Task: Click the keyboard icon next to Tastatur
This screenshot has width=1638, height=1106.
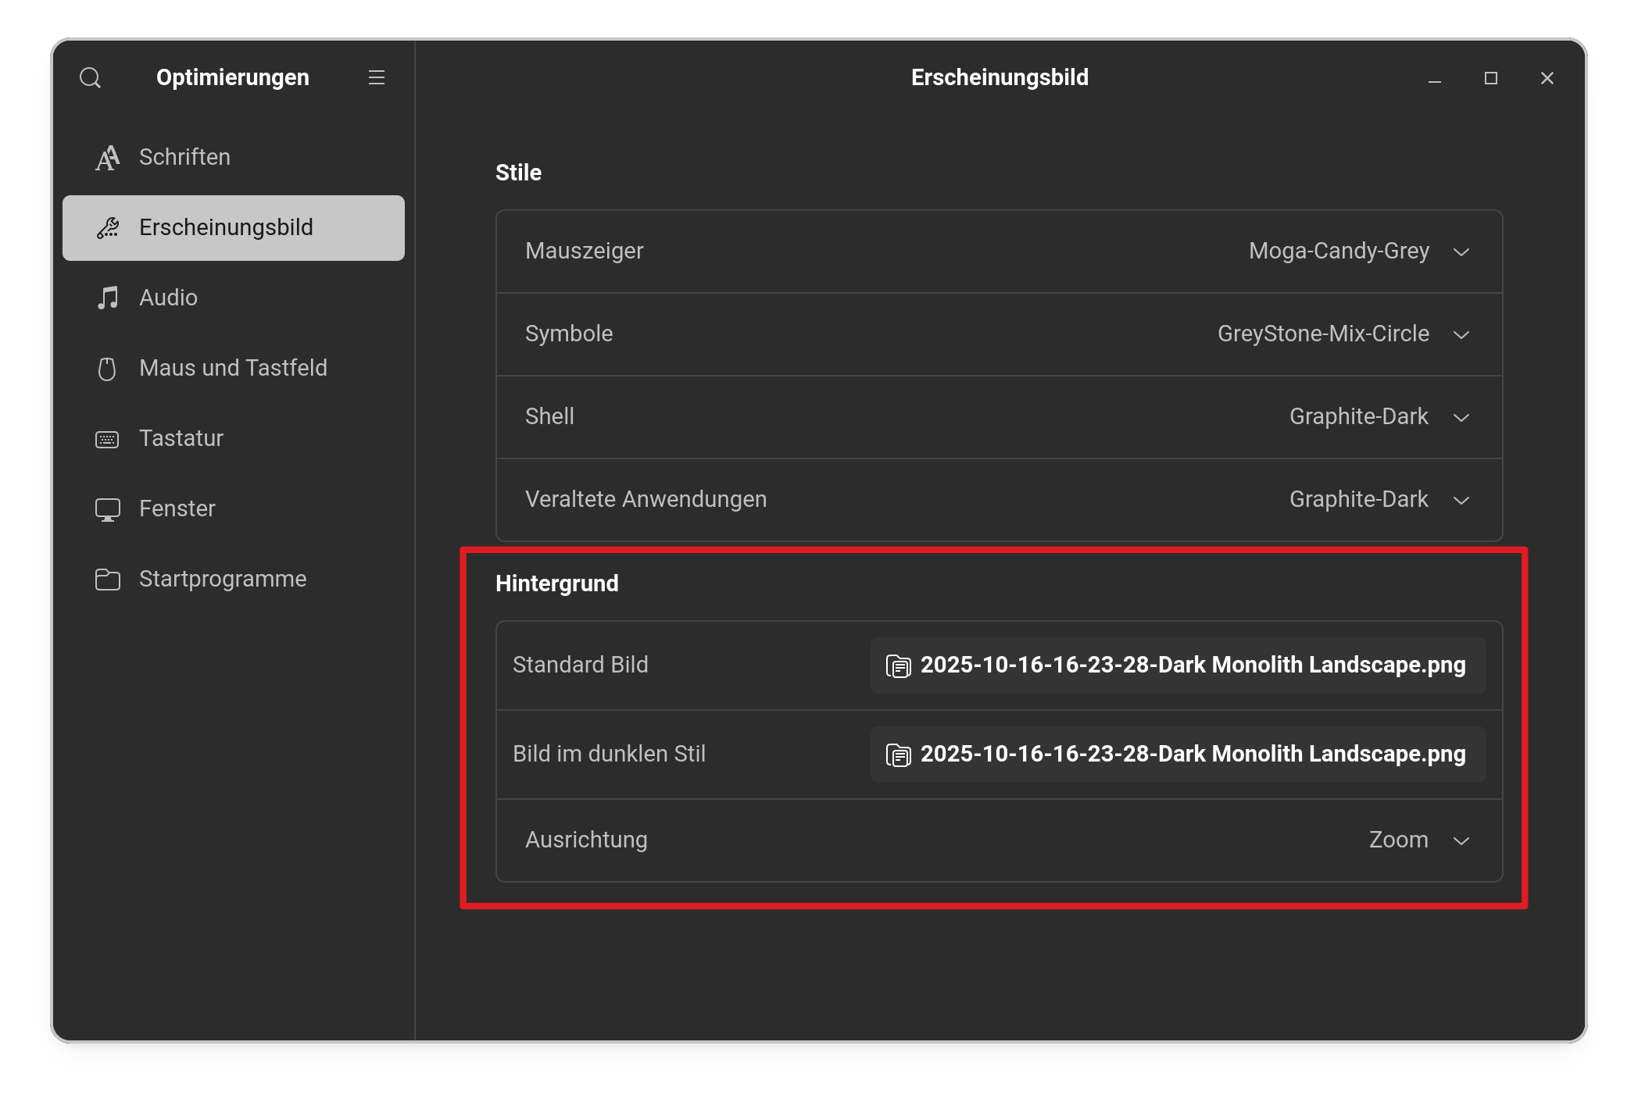Action: (x=107, y=439)
